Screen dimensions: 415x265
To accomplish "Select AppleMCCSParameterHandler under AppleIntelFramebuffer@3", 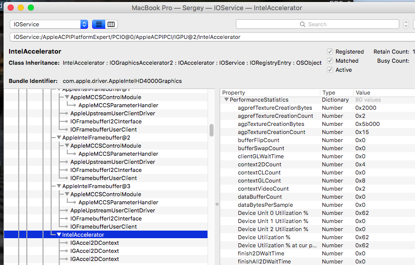I will point(118,202).
